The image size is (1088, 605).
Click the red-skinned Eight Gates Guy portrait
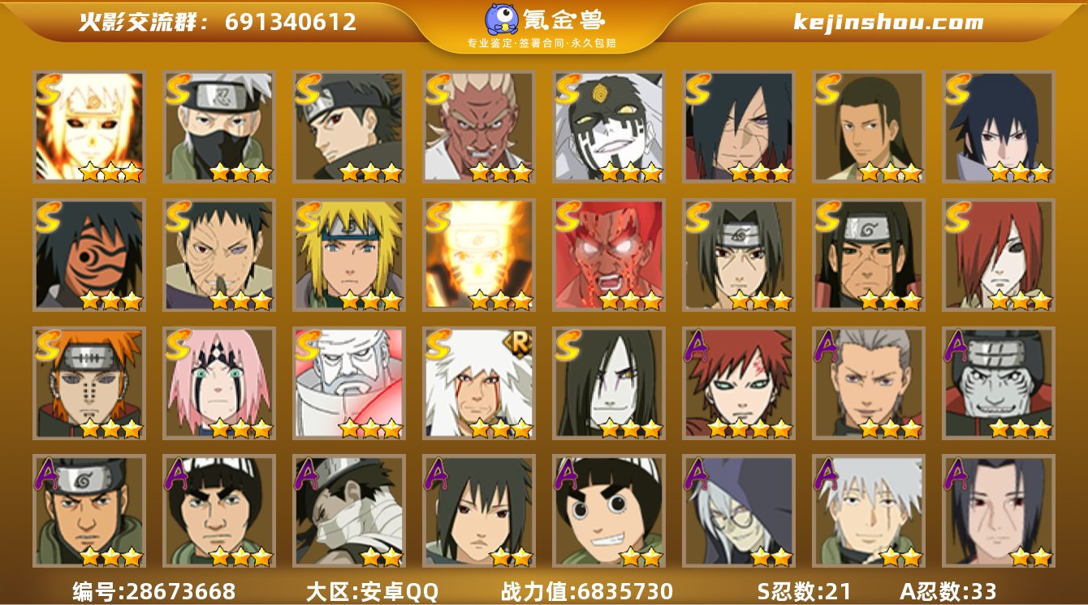[609, 254]
